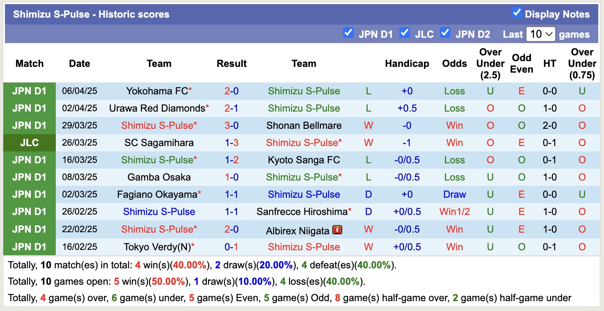Image resolution: width=604 pixels, height=311 pixels.
Task: Click the JPN D1 badge on Gamba Osaka row
Action: [x=29, y=177]
